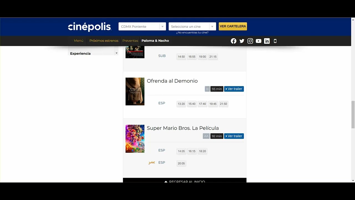Click Super Mario Bros. poster thumbnail
Screen dimensions: 355x200
[x=135, y=139]
